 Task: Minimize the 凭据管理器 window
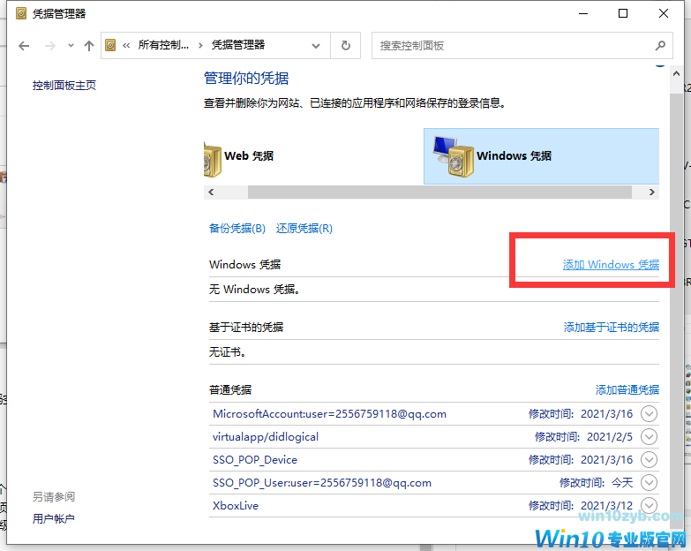(x=583, y=13)
